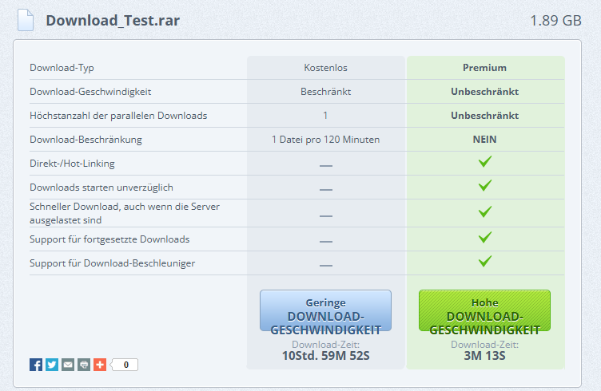This screenshot has width=601, height=391.
Task: Share via the Twitter bird icon
Action: click(x=52, y=365)
